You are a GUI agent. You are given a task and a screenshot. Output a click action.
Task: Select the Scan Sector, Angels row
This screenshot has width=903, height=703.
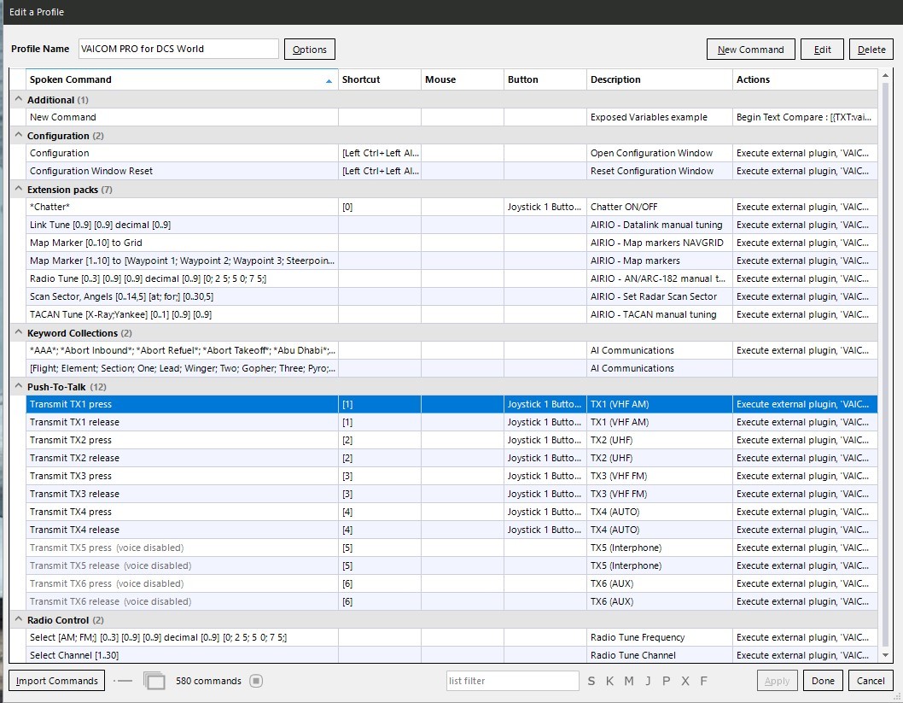point(451,296)
